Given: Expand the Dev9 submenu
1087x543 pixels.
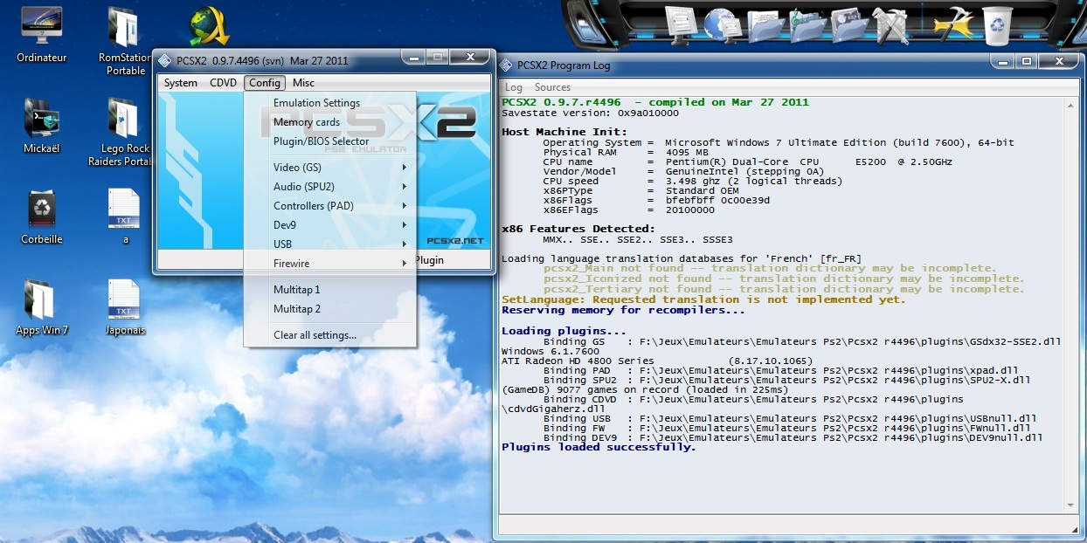Looking at the screenshot, I should pyautogui.click(x=329, y=225).
